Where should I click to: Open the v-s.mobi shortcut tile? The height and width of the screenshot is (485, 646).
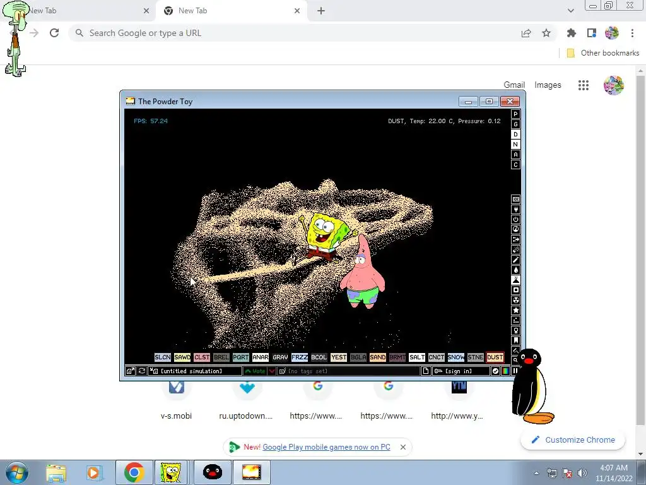pyautogui.click(x=177, y=400)
